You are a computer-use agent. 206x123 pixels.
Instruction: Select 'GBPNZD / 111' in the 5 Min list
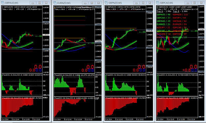tap(180, 15)
